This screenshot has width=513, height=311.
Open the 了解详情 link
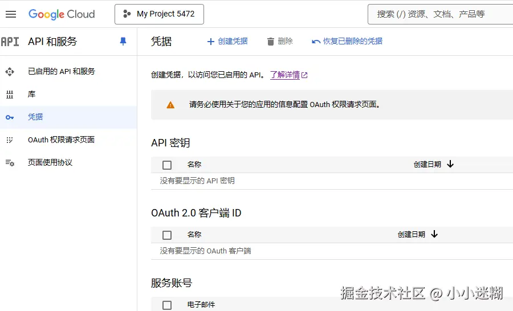coord(285,75)
